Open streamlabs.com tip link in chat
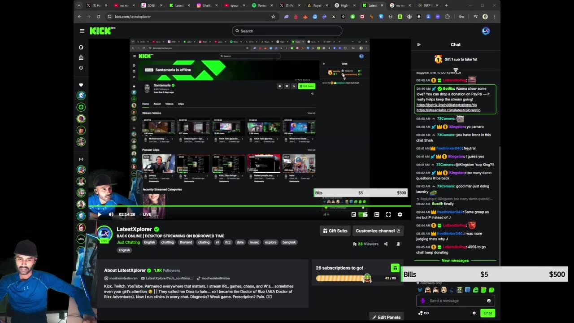 pyautogui.click(x=448, y=110)
